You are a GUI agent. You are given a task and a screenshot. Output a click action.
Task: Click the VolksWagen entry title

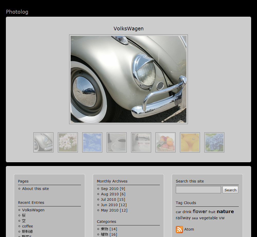(128, 29)
